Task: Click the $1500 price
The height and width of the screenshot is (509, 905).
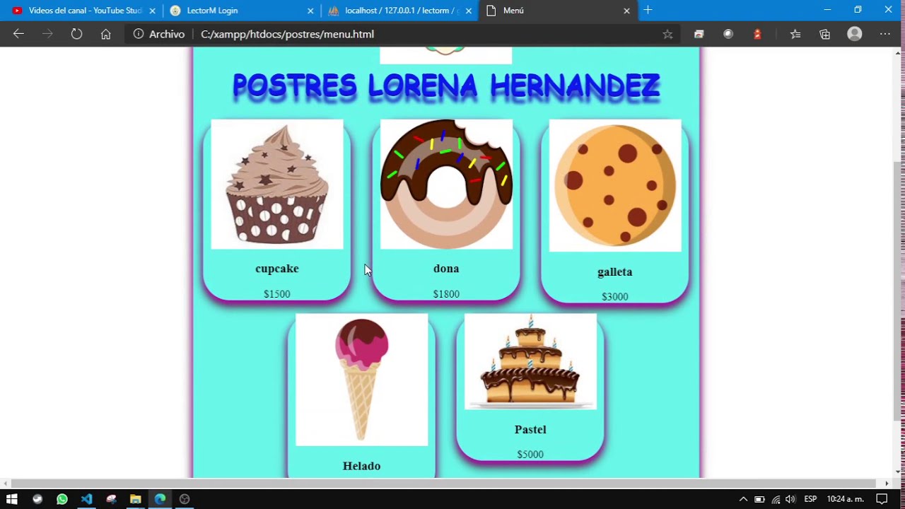Action: click(277, 294)
